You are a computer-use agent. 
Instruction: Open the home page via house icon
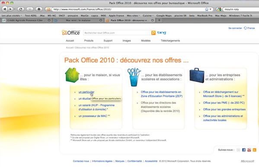[39, 9]
